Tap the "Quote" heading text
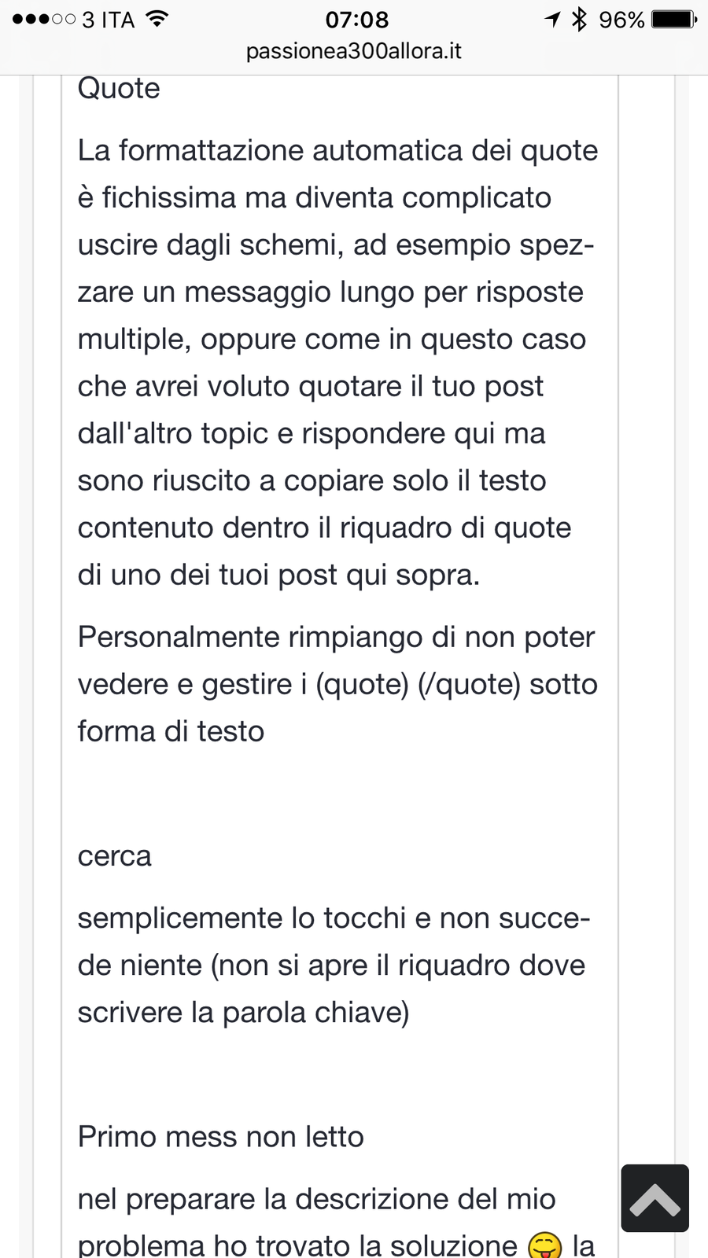Image resolution: width=708 pixels, height=1258 pixels. tap(119, 89)
